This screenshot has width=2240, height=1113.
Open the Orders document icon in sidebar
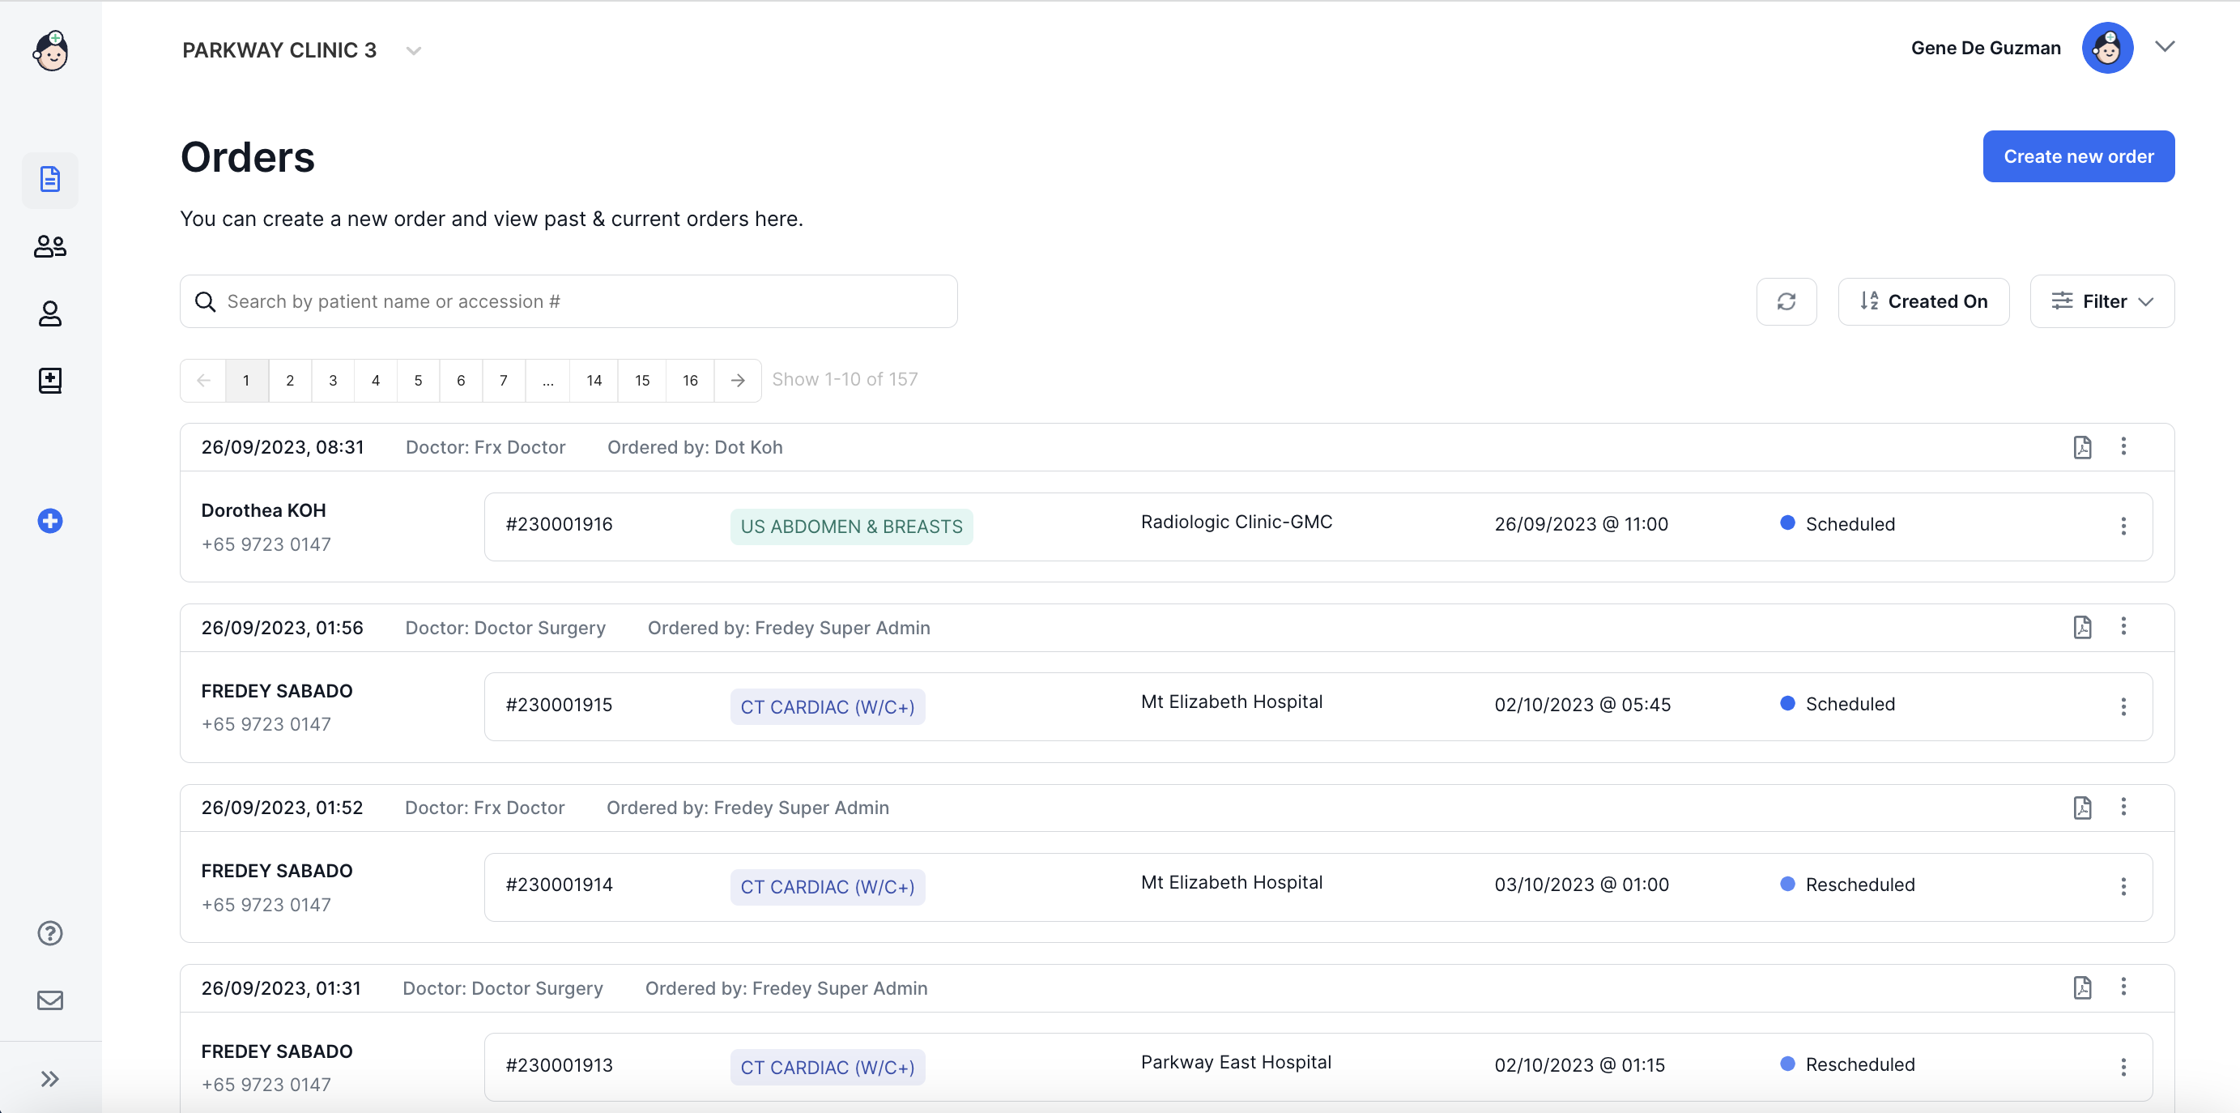pyautogui.click(x=49, y=179)
